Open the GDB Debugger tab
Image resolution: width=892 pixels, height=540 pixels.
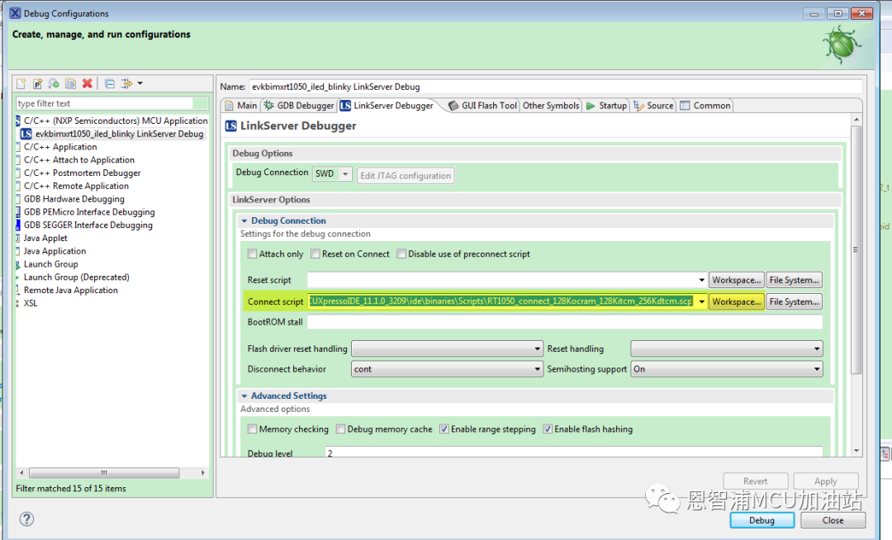(299, 106)
